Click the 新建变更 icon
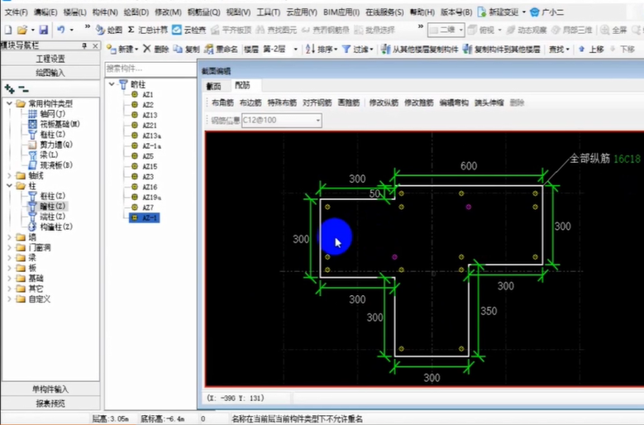The width and height of the screenshot is (644, 425). point(482,12)
